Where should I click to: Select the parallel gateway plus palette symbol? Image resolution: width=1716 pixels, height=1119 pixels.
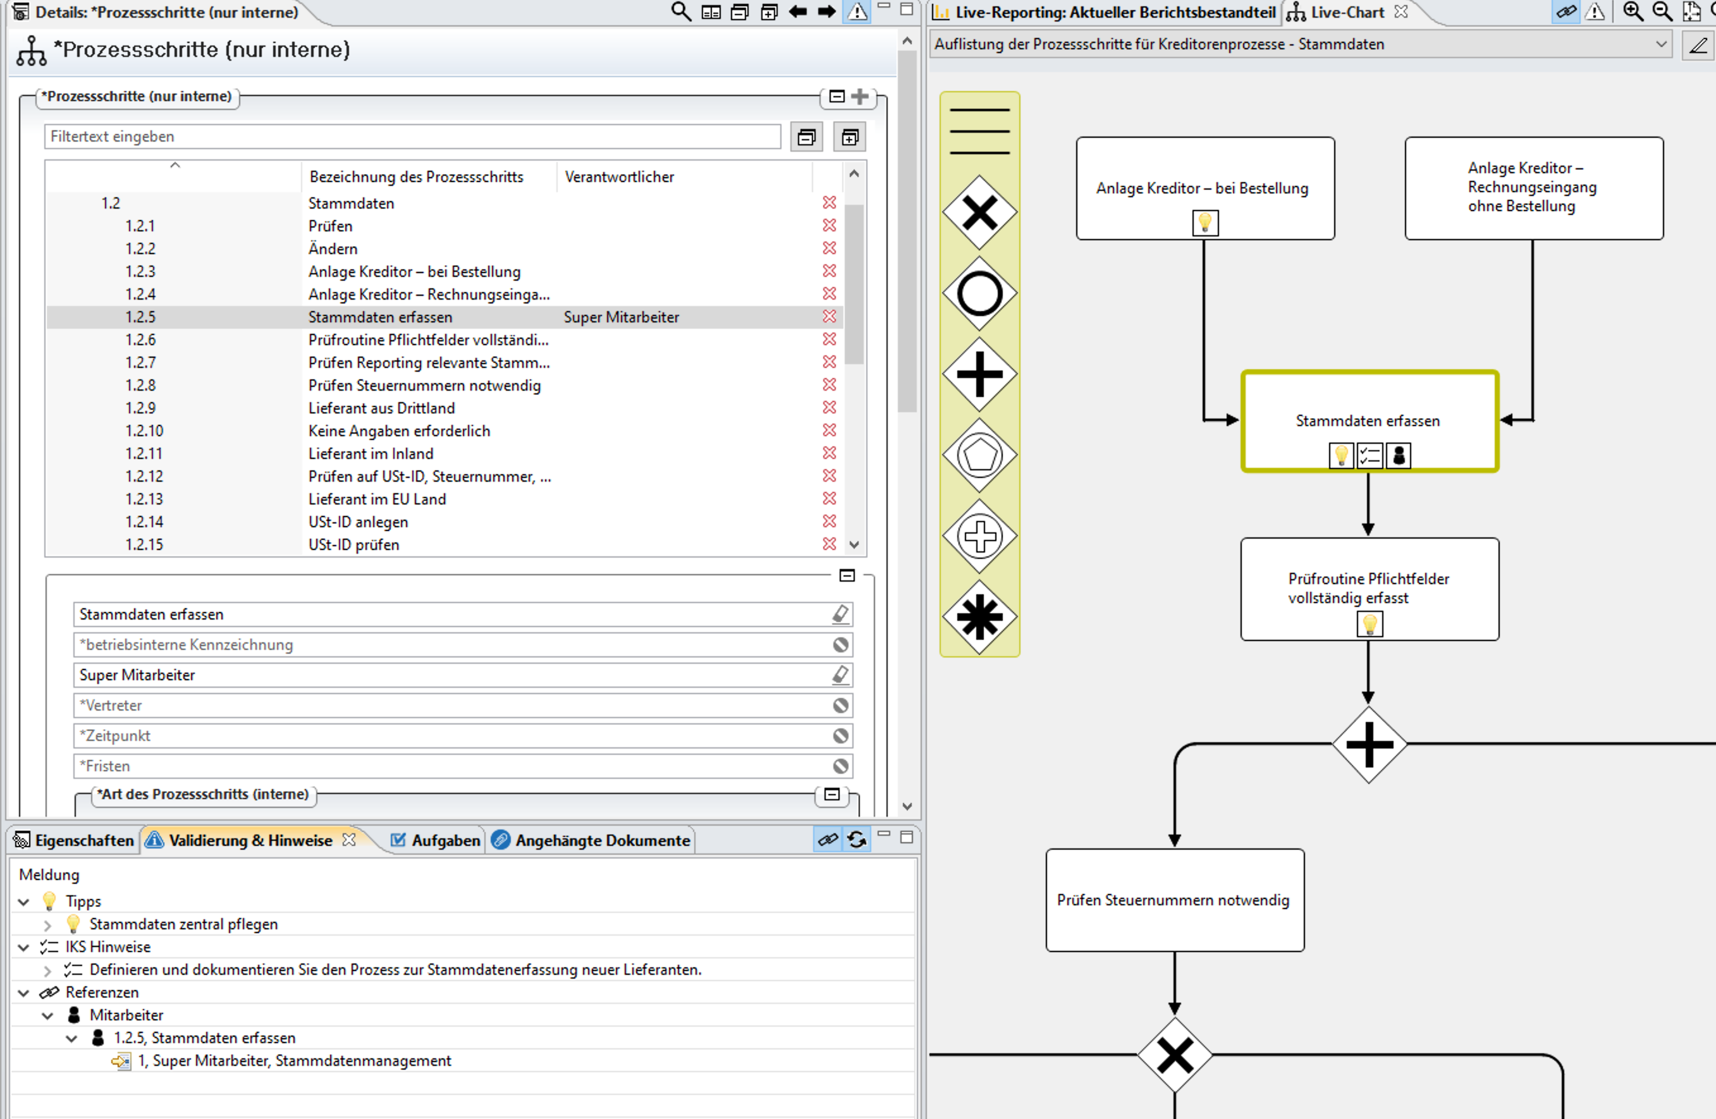(x=979, y=374)
